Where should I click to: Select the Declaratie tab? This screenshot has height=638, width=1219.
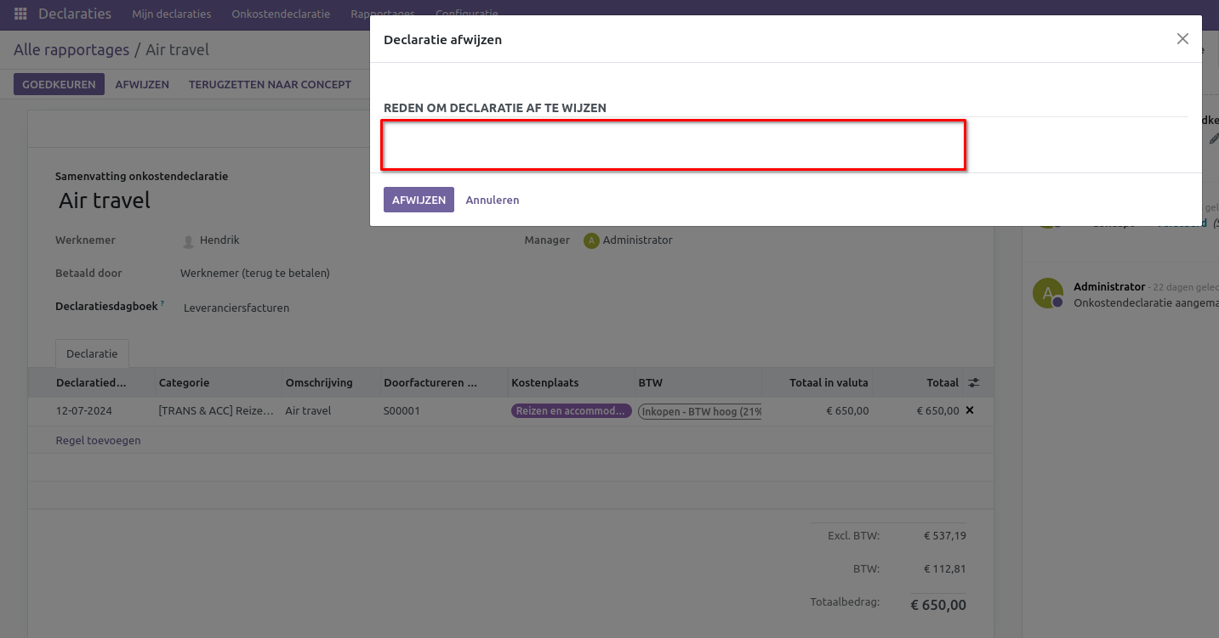92,353
